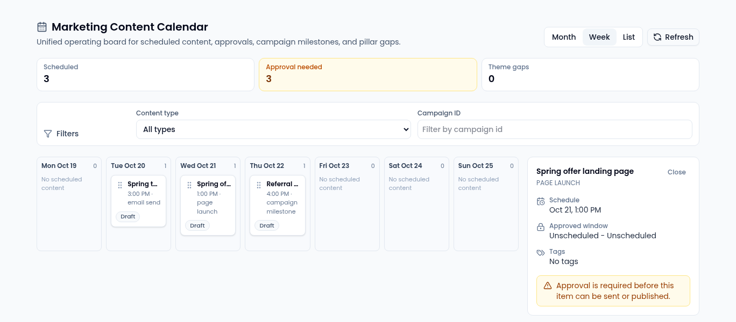Open the Referral campaign milestone card
Image resolution: width=736 pixels, height=322 pixels.
click(278, 206)
